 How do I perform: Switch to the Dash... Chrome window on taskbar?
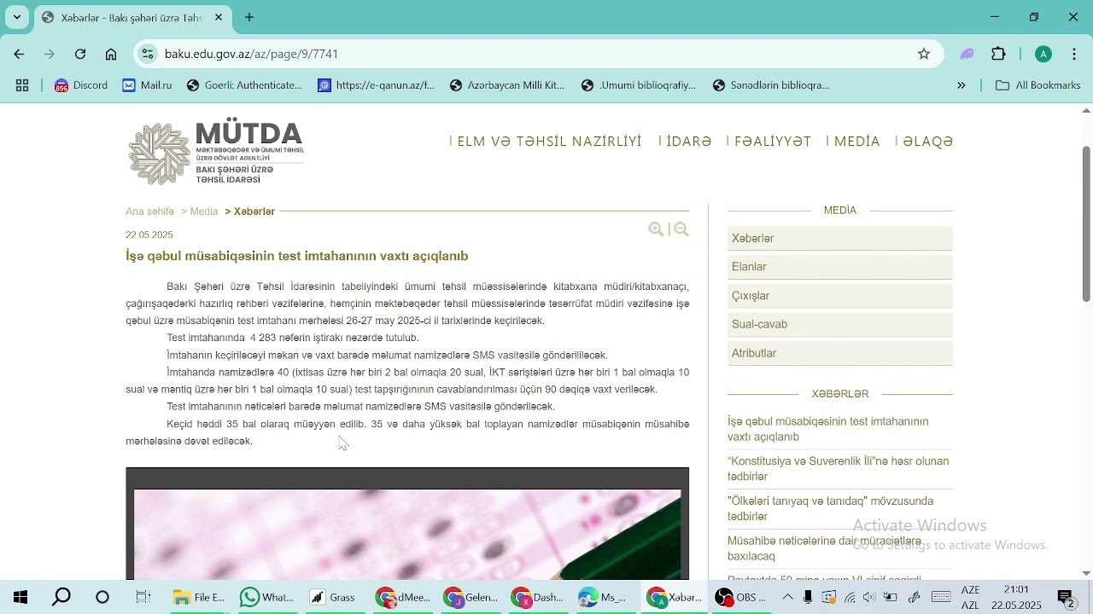click(538, 597)
